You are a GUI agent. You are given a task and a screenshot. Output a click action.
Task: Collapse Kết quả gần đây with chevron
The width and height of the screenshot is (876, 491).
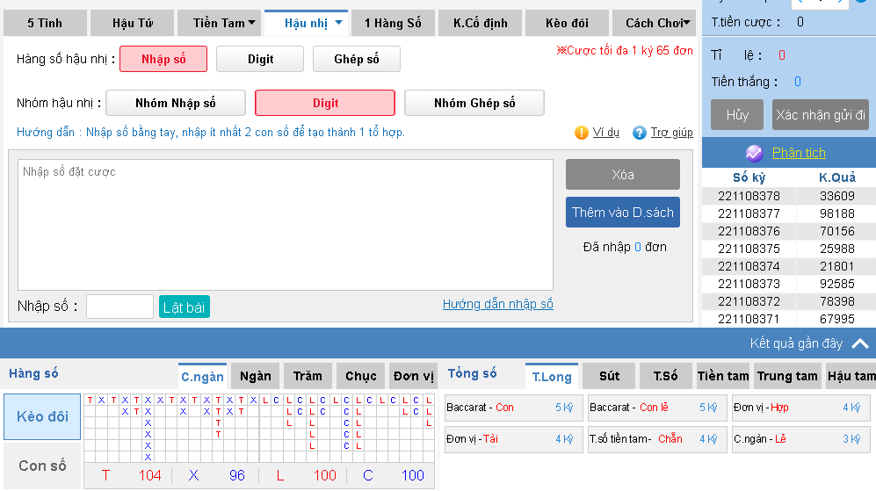[x=860, y=343]
